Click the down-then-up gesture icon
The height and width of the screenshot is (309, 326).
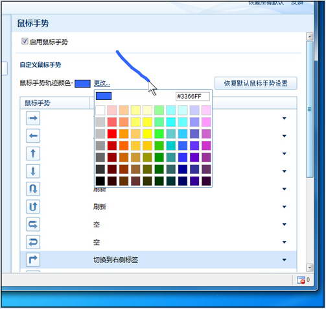click(x=33, y=206)
